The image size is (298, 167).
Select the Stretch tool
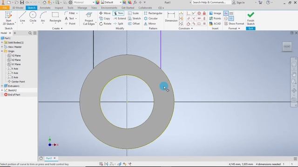tap(134, 19)
